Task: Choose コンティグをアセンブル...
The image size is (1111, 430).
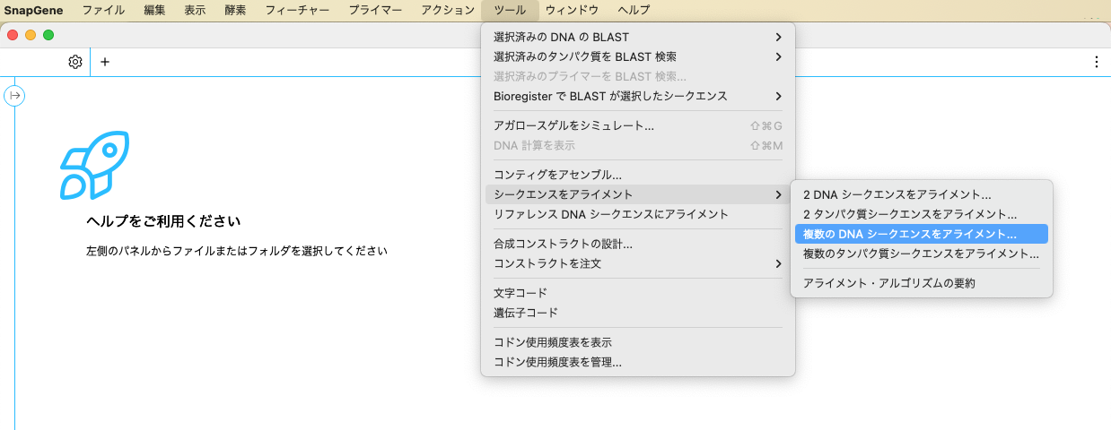Action: coord(638,175)
